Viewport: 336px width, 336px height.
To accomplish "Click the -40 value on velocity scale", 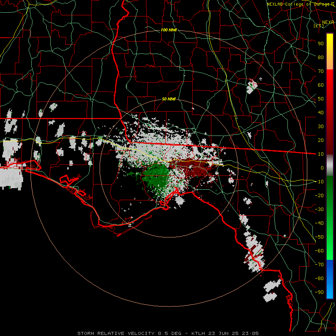I will [x=319, y=223].
